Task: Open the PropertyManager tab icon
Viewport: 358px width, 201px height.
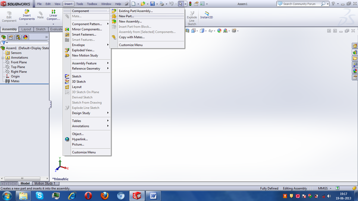Action: [x=11, y=37]
